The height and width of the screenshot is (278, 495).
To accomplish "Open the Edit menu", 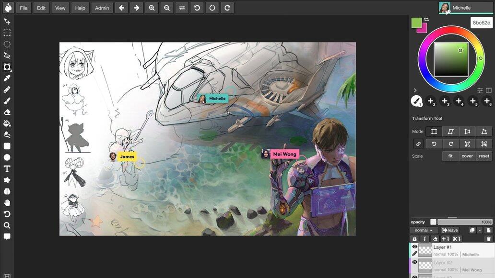I will 41,8.
